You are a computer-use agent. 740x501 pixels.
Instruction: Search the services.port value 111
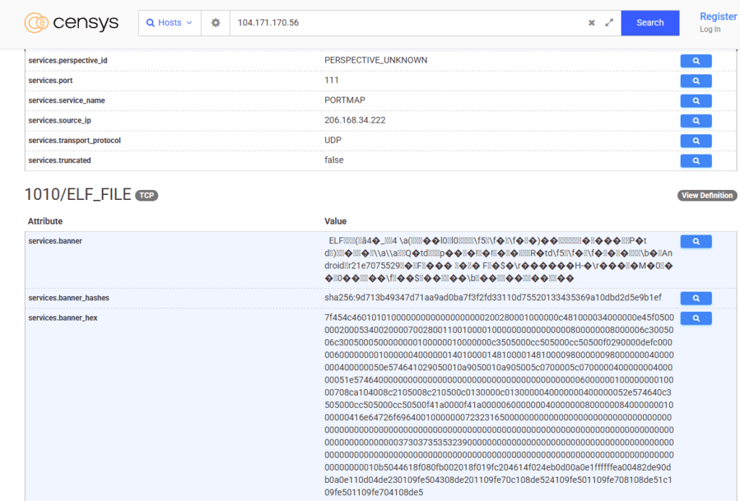click(x=694, y=80)
